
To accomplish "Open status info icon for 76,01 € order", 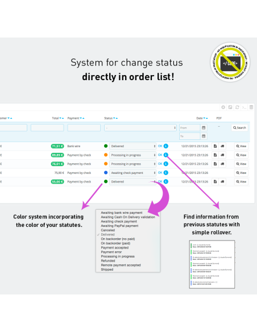I will [166, 164].
